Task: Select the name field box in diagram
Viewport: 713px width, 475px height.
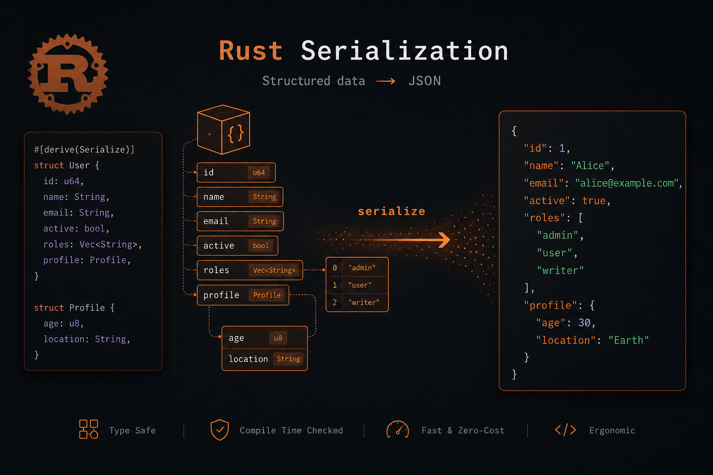Action: click(240, 197)
